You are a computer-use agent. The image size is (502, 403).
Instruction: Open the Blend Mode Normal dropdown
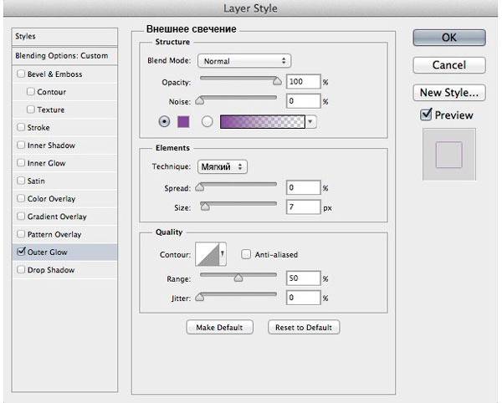tap(244, 61)
